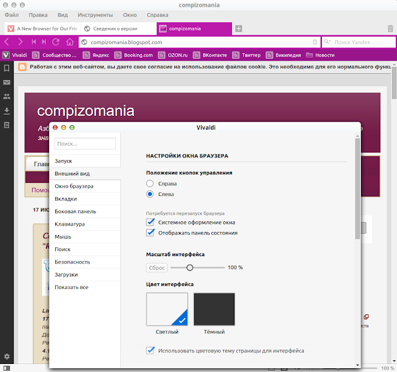This screenshot has height=372, width=397.
Task: Focus the settings Поиск field
Action: pyautogui.click(x=85, y=144)
